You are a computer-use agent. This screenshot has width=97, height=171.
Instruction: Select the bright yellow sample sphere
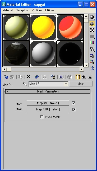point(43,27)
